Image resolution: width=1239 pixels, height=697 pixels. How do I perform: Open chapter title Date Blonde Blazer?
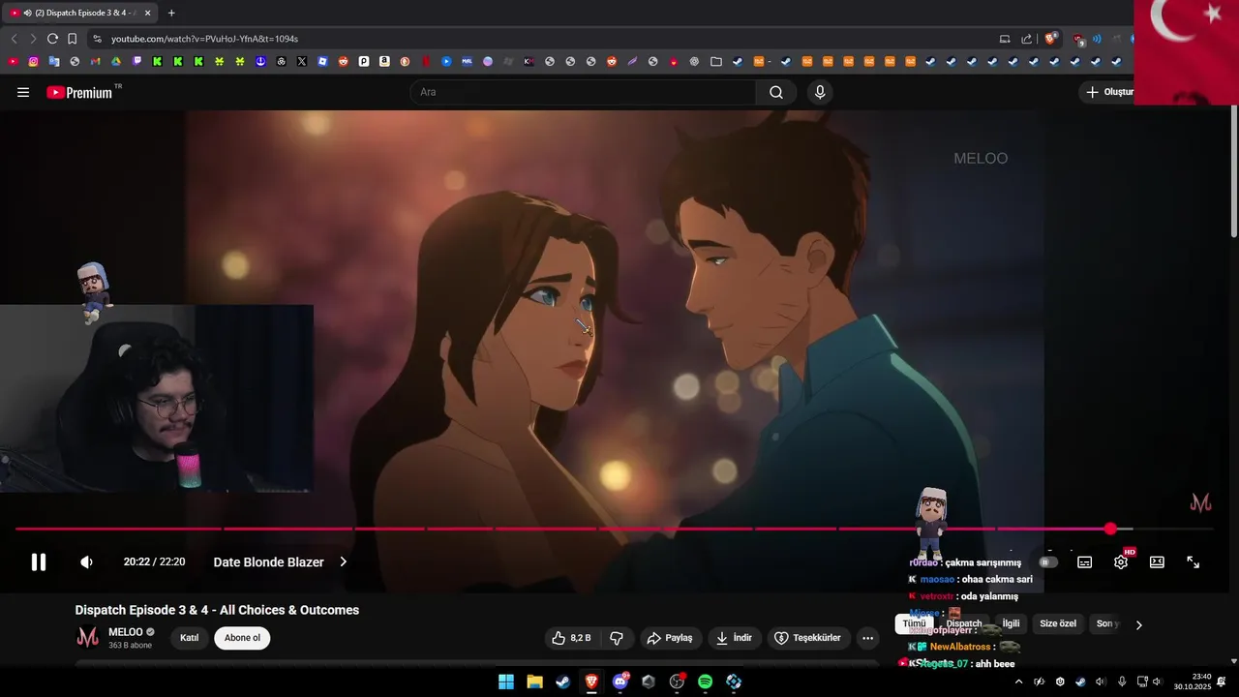click(x=268, y=562)
